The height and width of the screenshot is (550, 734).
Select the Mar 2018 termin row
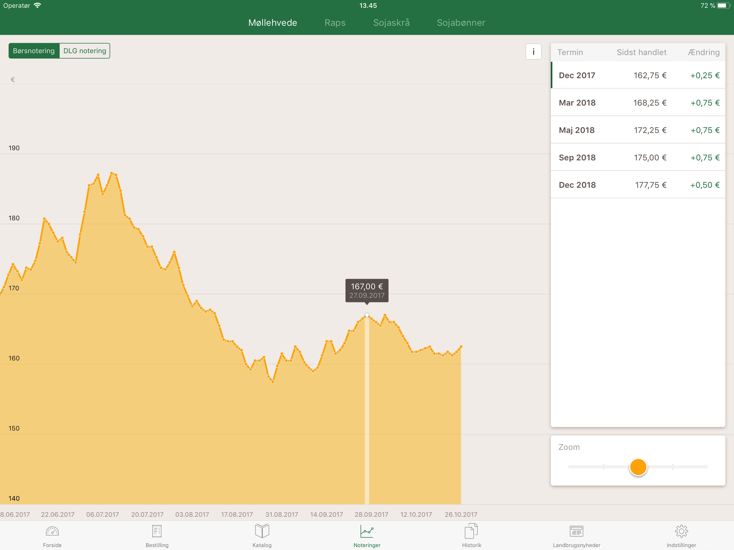638,103
